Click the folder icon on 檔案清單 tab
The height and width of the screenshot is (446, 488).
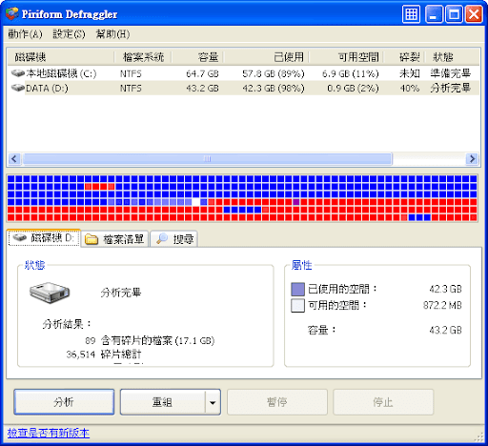pos(91,239)
